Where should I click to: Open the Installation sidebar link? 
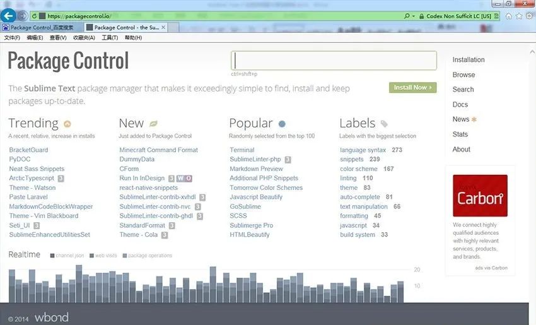pyautogui.click(x=469, y=59)
